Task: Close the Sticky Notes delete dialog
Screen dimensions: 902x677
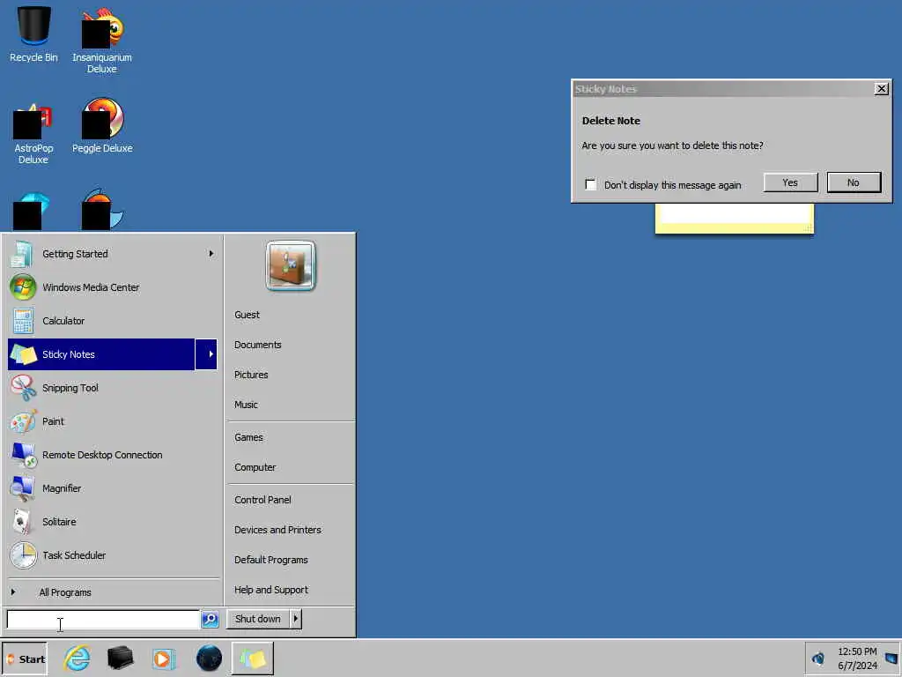Action: click(881, 89)
